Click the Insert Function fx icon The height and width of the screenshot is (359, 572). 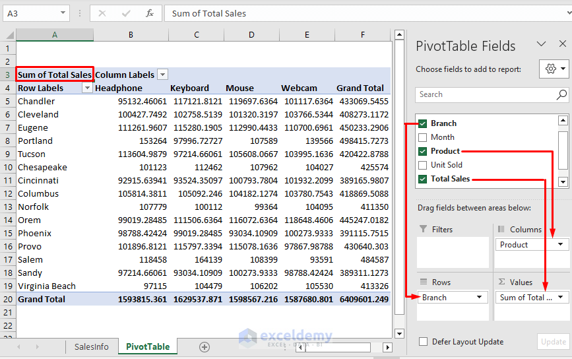pos(150,13)
